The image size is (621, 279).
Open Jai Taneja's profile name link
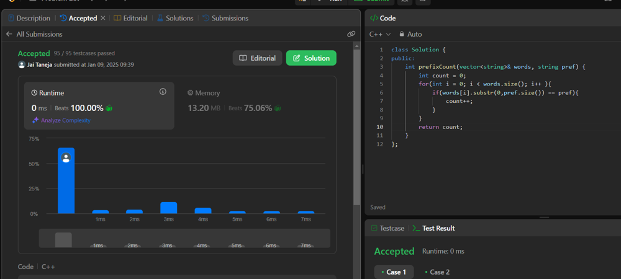coord(40,64)
